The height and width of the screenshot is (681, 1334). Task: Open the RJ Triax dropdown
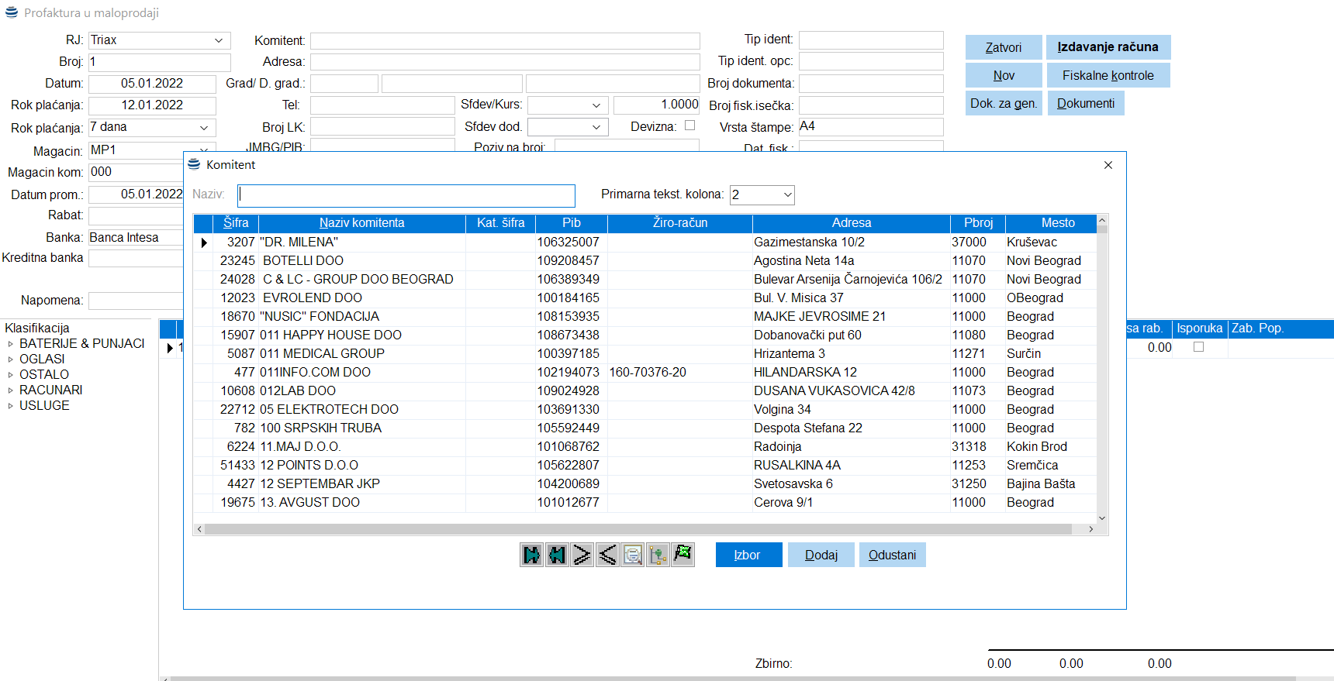coord(219,40)
